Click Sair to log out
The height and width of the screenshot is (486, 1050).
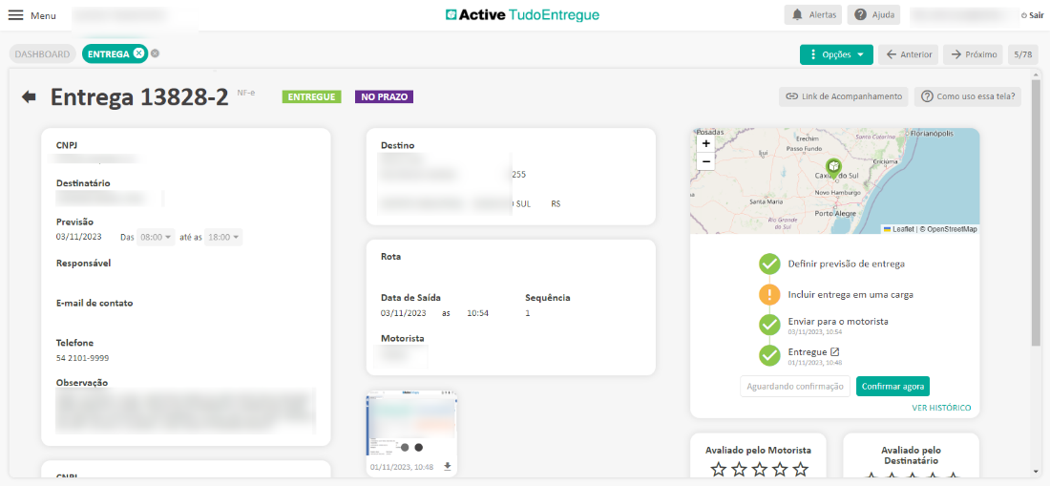(1032, 15)
